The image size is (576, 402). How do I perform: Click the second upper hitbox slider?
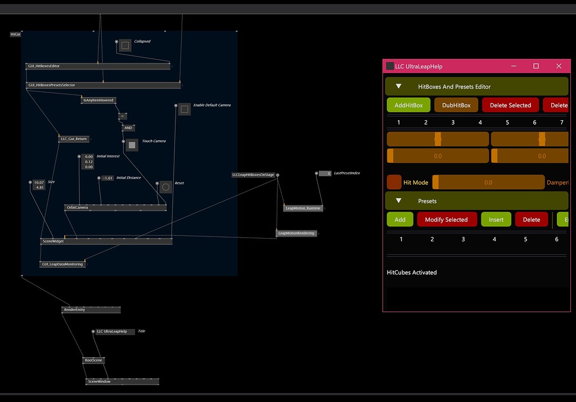[530, 139]
